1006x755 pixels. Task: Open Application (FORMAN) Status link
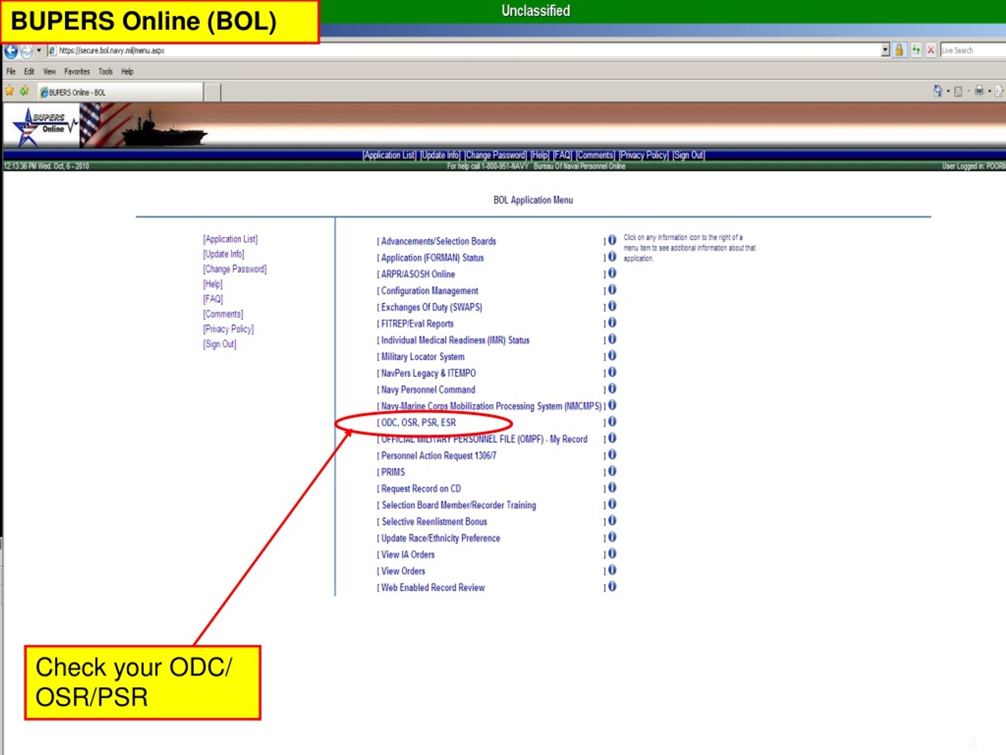433,258
